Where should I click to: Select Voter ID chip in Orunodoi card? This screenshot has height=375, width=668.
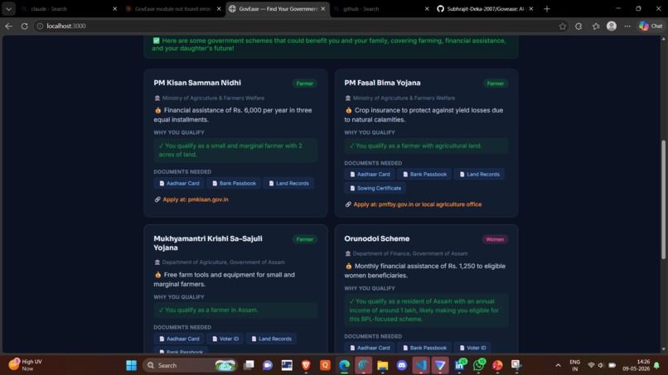[472, 348]
